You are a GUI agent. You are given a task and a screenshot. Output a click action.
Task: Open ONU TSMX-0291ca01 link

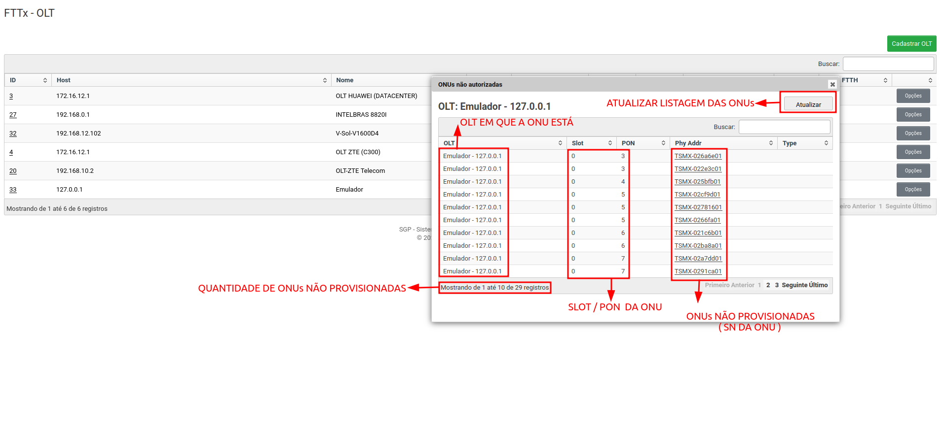tap(698, 271)
